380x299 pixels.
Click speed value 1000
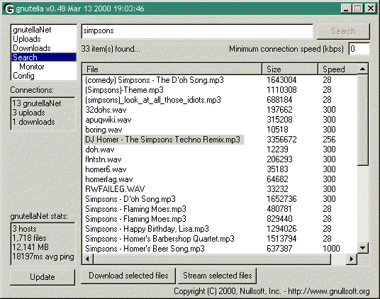331,249
